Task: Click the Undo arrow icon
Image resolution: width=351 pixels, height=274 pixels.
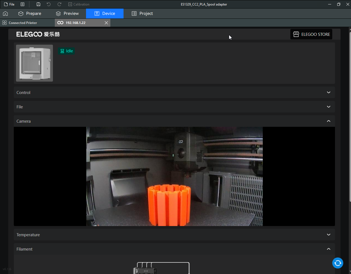Action: pos(49,4)
